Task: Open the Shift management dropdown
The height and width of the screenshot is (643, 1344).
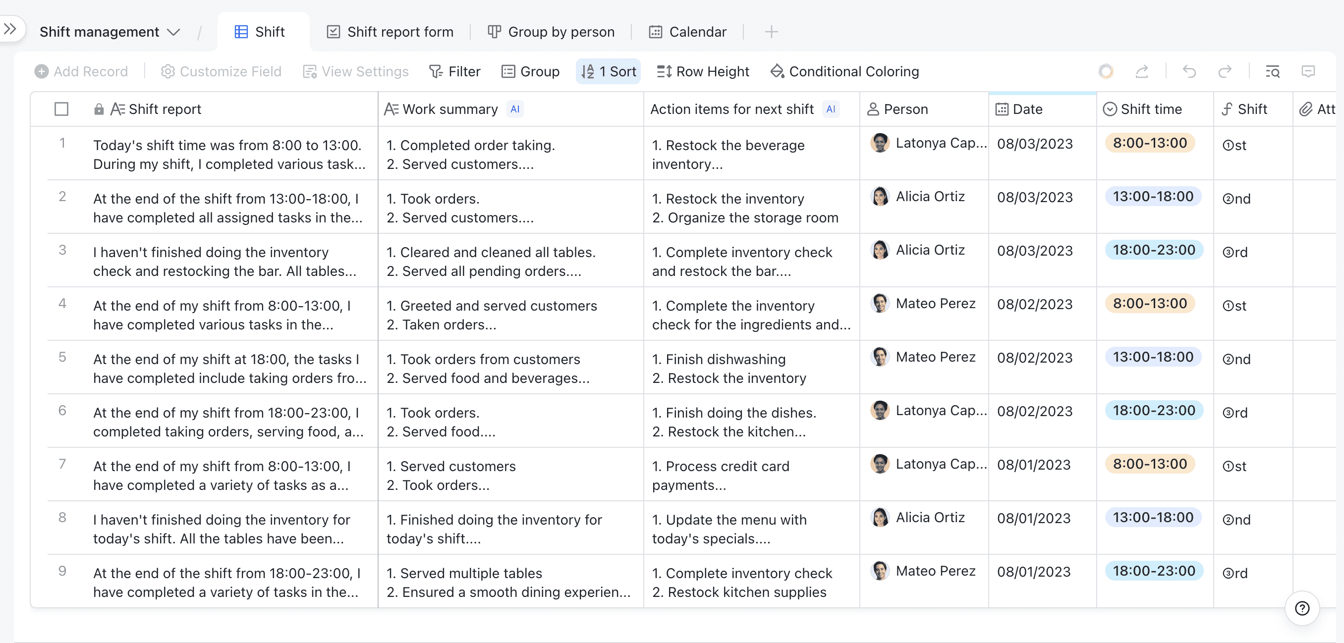Action: point(110,32)
